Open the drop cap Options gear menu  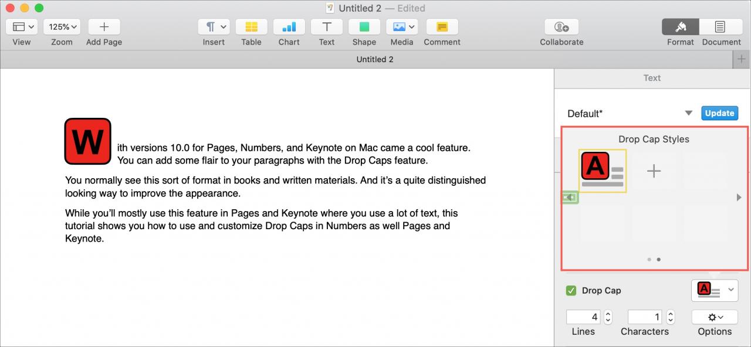click(715, 317)
